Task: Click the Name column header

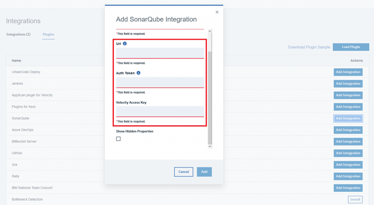Action: 16,61
